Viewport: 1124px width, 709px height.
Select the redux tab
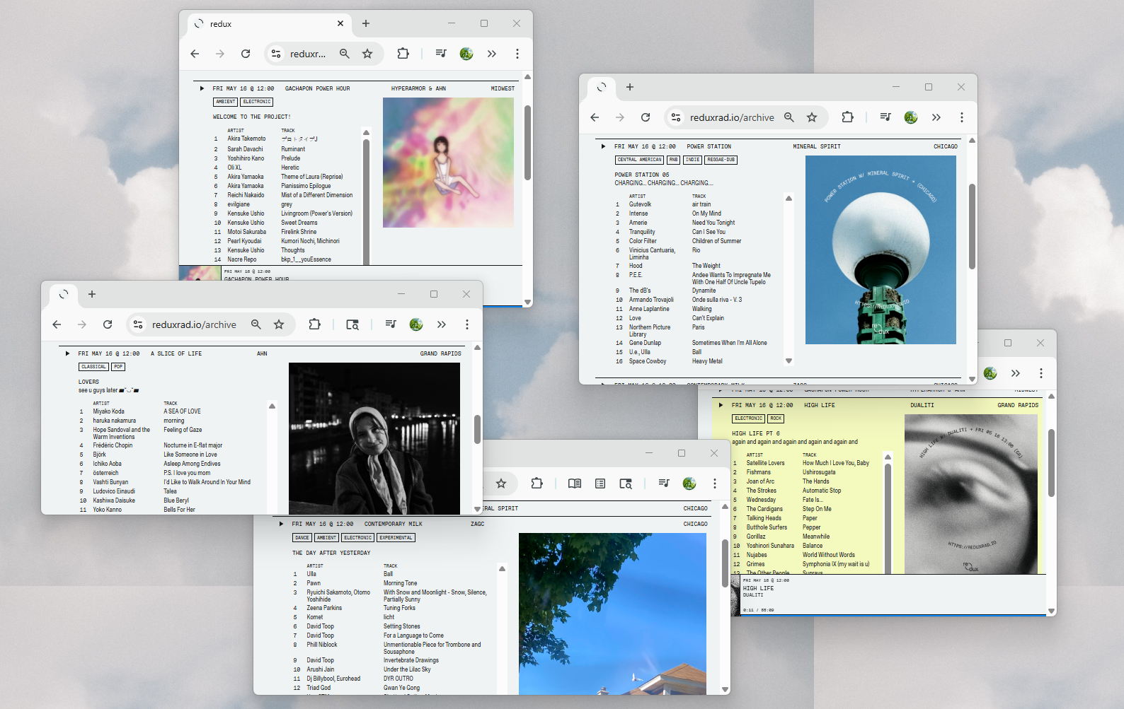click(270, 23)
